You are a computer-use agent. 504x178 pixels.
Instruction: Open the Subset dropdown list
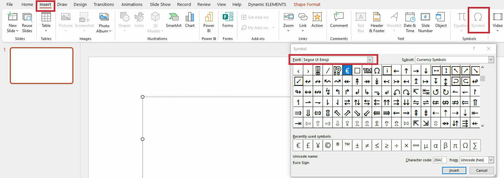491,60
